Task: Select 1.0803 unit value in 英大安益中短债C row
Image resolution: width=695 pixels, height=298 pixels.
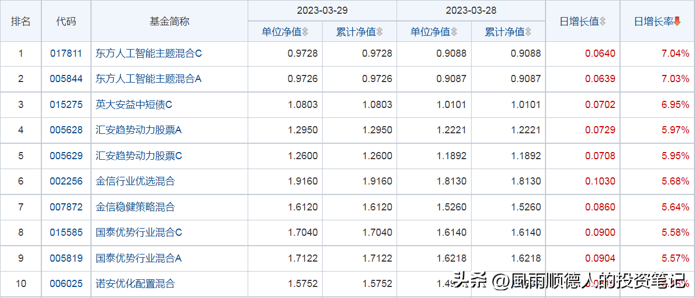Action: [303, 105]
